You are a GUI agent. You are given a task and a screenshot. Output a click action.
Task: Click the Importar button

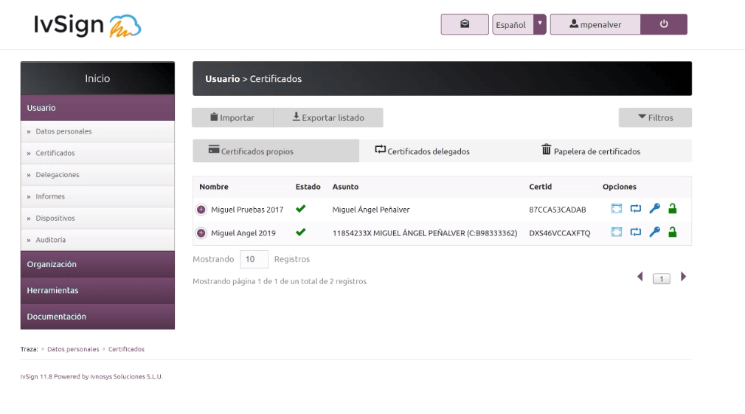tap(232, 117)
